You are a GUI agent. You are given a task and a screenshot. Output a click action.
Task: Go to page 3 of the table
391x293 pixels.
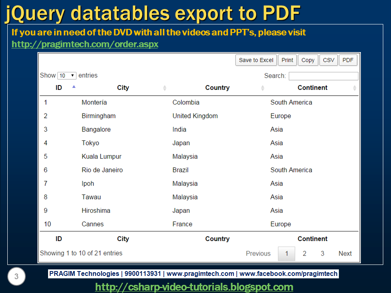[322, 253]
